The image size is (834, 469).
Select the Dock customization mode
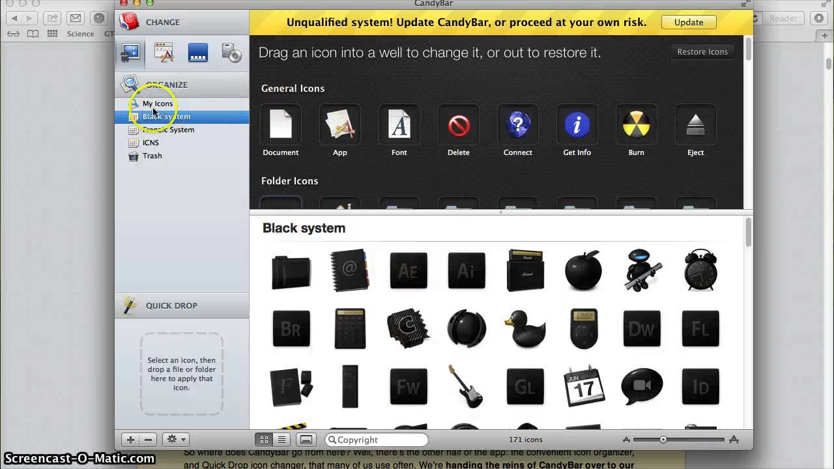[197, 53]
